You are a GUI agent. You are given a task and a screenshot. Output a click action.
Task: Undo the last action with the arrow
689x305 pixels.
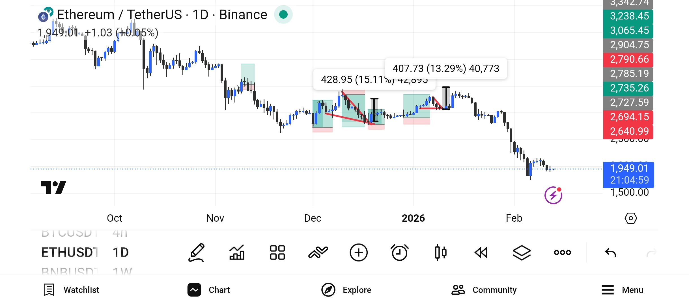(610, 252)
